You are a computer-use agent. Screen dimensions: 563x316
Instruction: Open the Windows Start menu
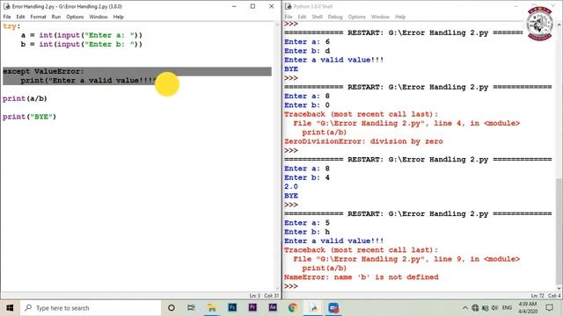(x=10, y=308)
